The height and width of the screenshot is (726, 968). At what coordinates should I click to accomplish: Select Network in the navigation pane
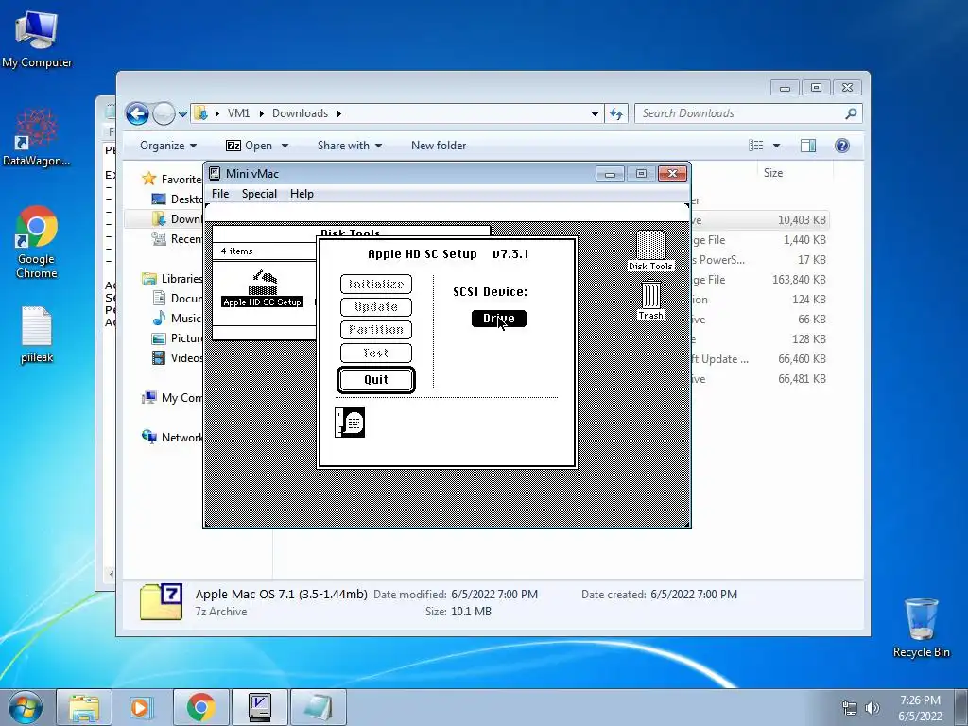(172, 437)
